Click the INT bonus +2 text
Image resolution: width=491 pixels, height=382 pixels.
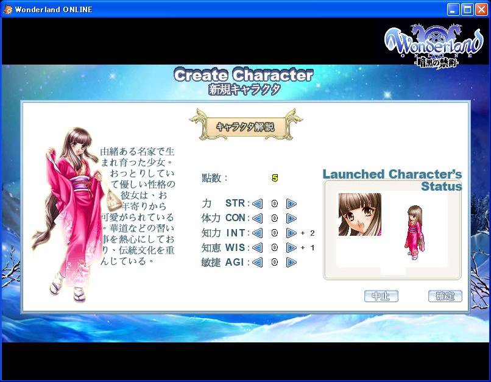(x=308, y=233)
